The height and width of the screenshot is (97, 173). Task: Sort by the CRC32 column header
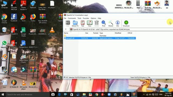click(131, 33)
